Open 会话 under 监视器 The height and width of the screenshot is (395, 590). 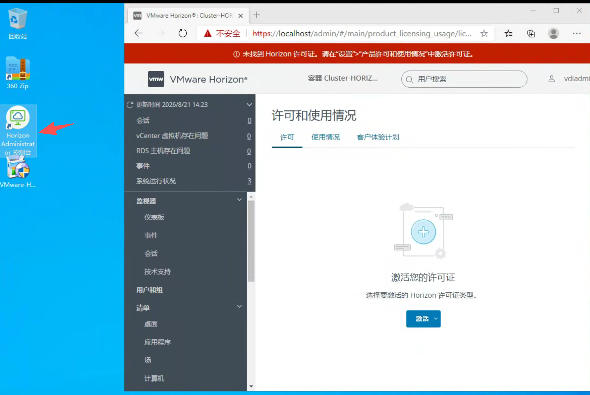151,254
